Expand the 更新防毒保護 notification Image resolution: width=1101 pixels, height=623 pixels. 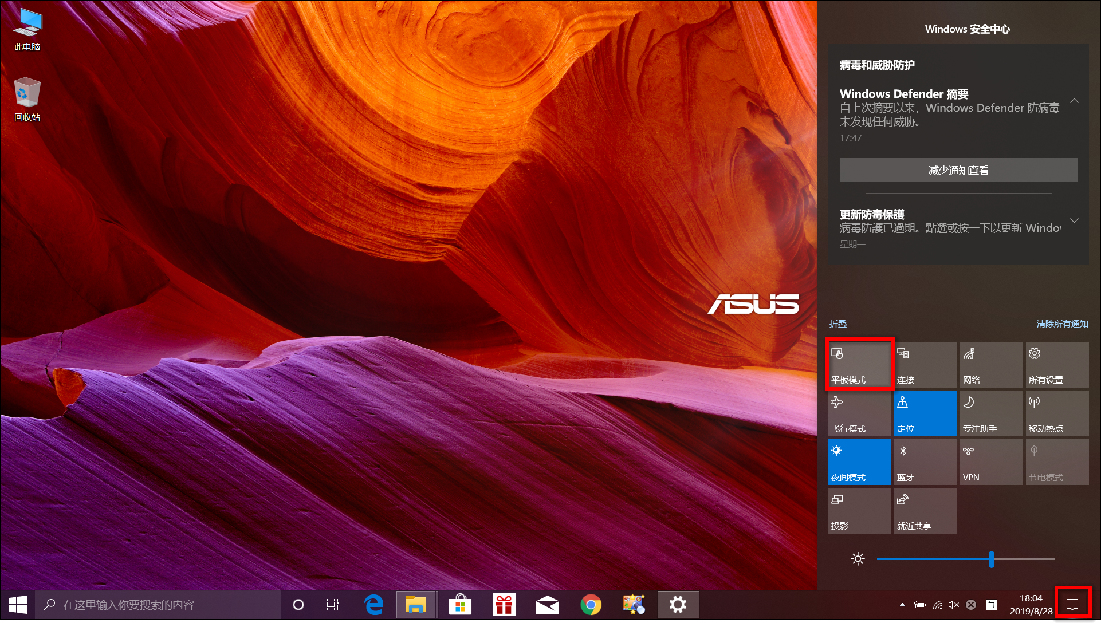pyautogui.click(x=1075, y=221)
